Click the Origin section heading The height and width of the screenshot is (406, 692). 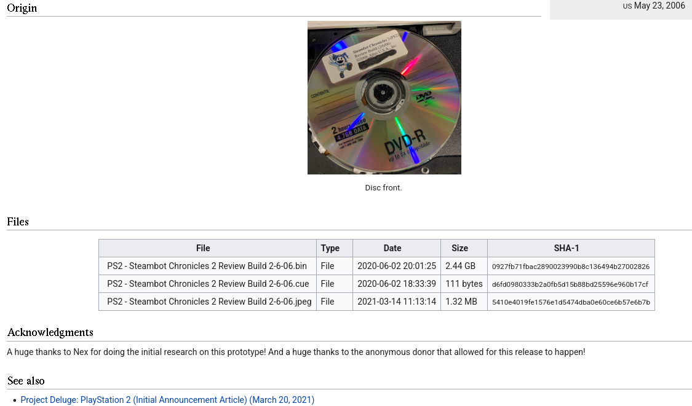point(22,9)
